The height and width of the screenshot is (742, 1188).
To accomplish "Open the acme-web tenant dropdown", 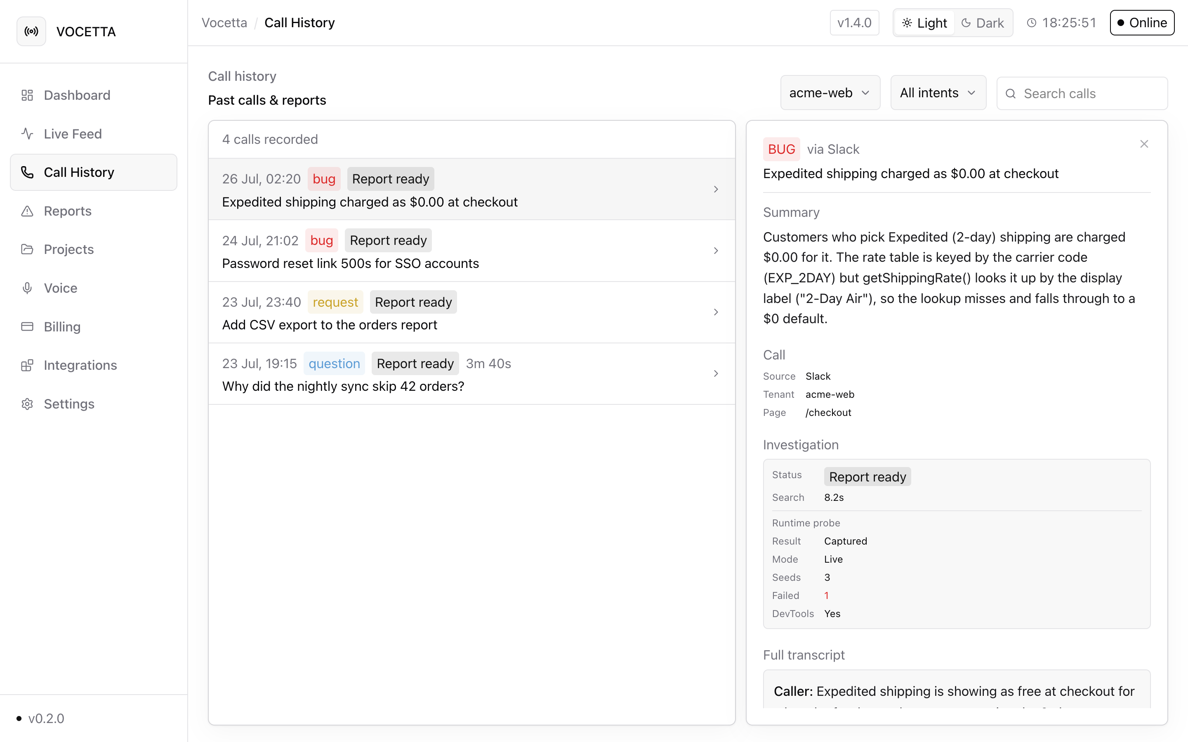I will (x=830, y=93).
